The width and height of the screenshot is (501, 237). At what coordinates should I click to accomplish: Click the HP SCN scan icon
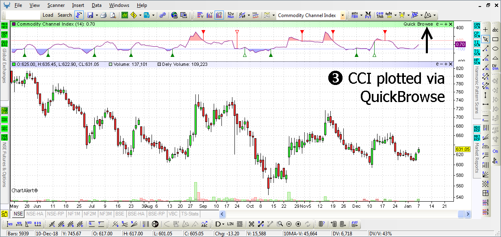[477, 61]
